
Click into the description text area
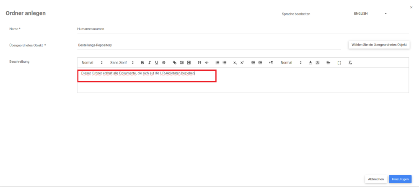pos(243,80)
